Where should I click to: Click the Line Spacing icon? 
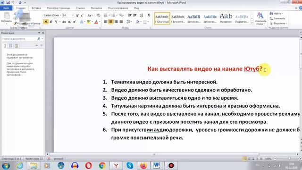(x=128, y=22)
